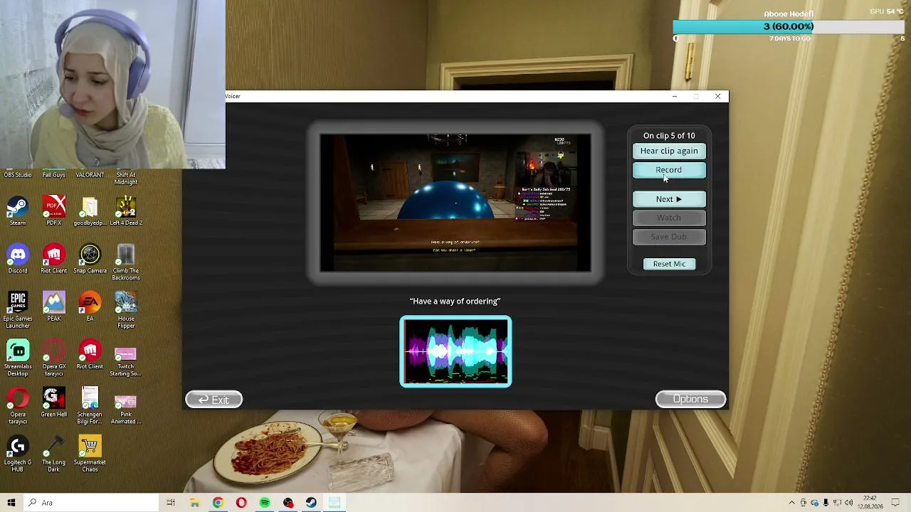The height and width of the screenshot is (512, 911).
Task: Switch to OBS in the taskbar
Action: coord(288,503)
